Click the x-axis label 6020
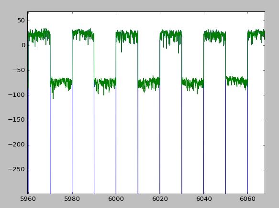279x208 pixels. tap(160, 199)
